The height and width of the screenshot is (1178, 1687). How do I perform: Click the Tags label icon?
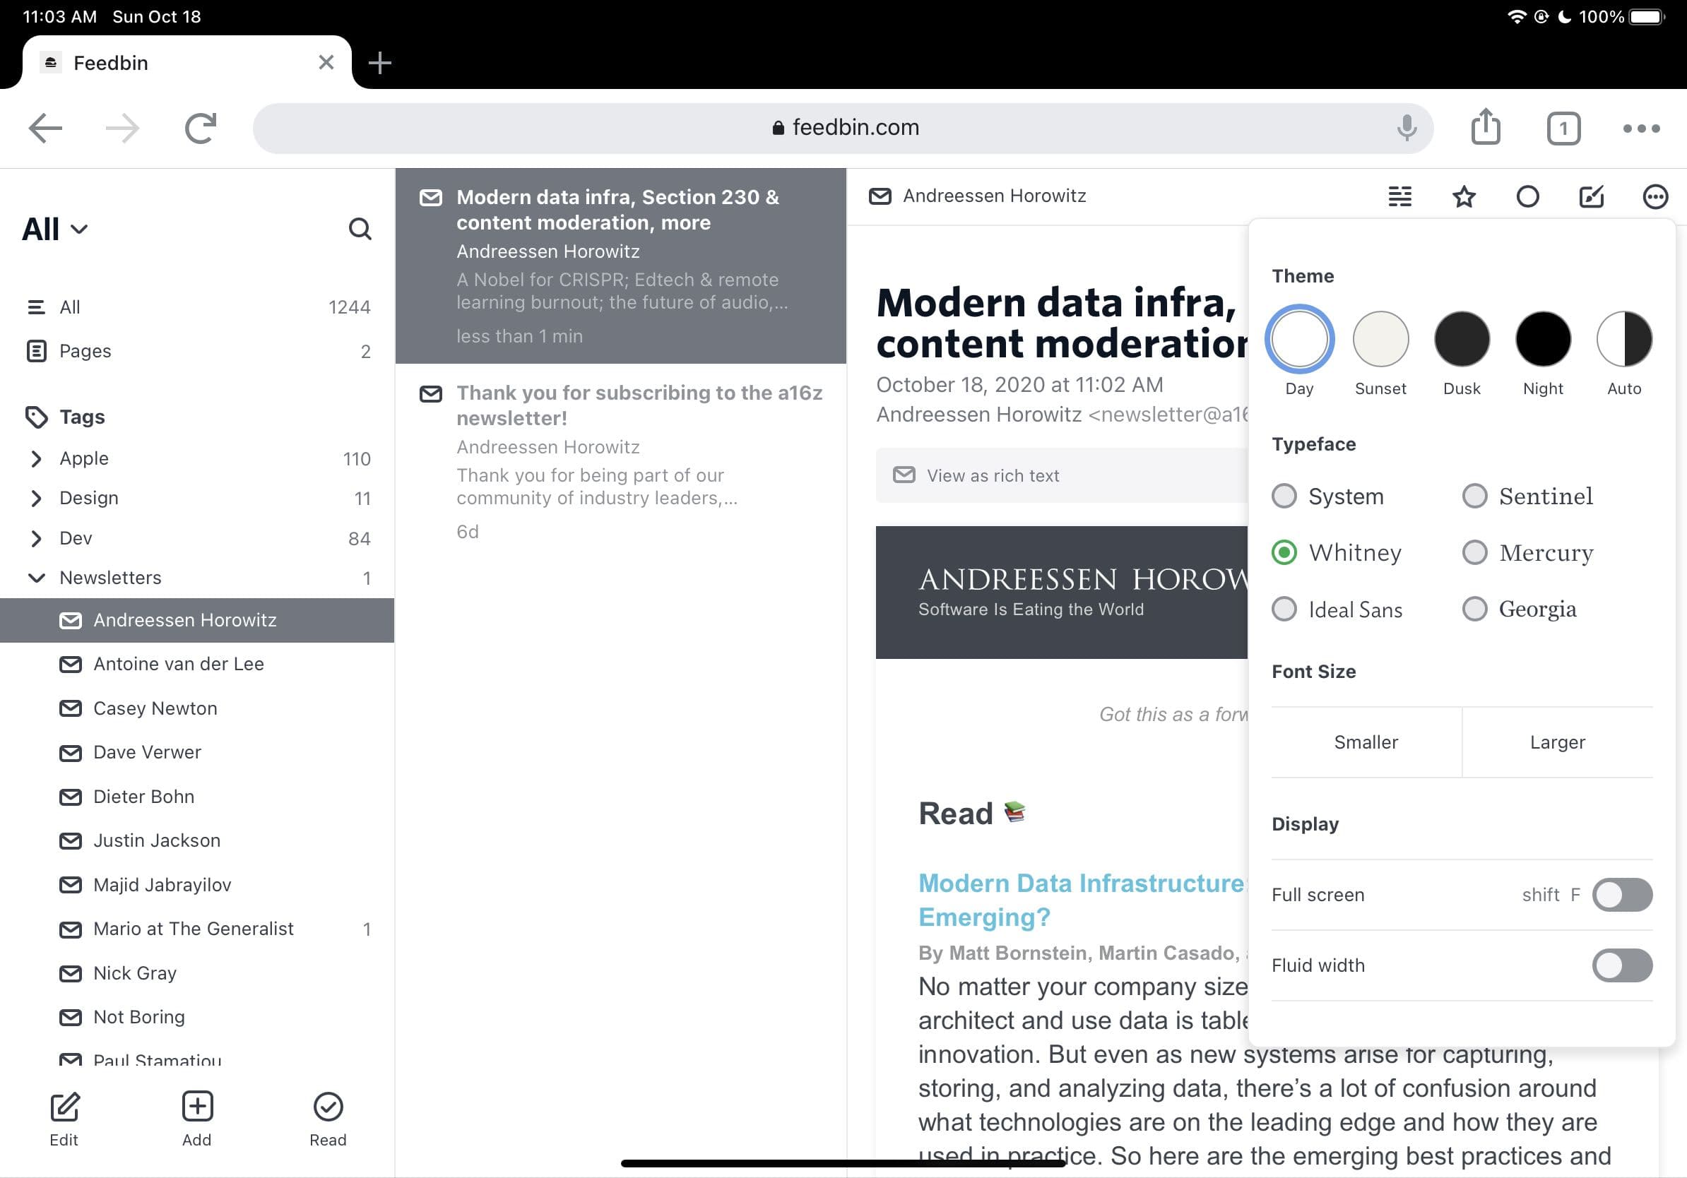click(36, 417)
